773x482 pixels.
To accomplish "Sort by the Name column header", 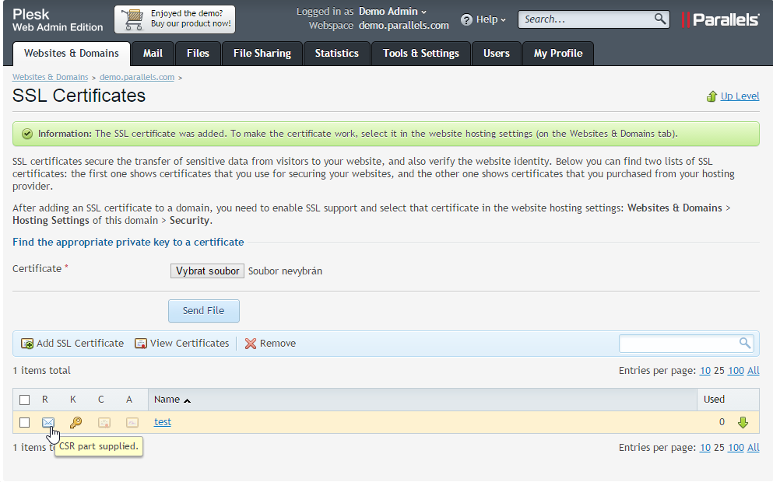I will click(x=167, y=400).
